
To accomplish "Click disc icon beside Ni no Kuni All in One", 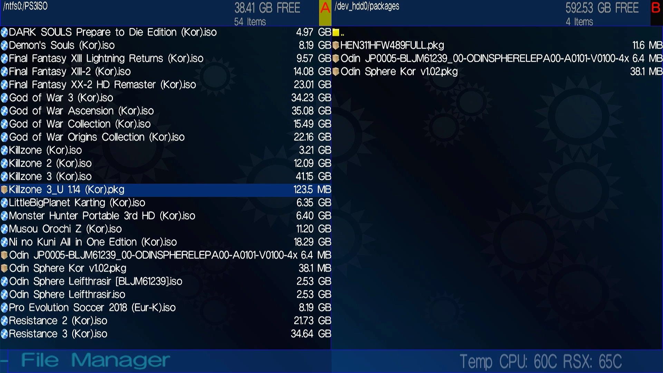I will pyautogui.click(x=4, y=242).
